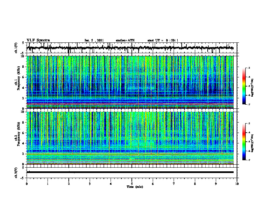Click the "-4" tick on ch.2 colorbar

(249, 133)
